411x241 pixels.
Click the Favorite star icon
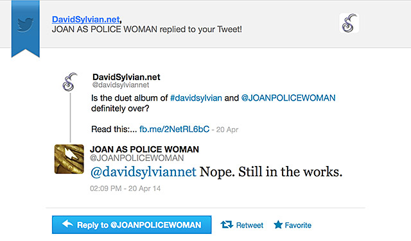tap(278, 225)
